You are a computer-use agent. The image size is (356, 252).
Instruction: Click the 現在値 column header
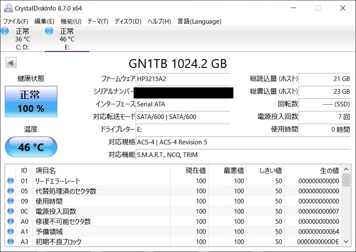[189, 171]
